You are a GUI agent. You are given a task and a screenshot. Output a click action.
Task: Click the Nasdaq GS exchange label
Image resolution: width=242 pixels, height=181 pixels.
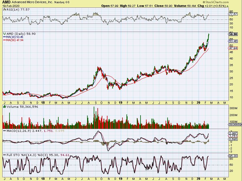point(62,2)
